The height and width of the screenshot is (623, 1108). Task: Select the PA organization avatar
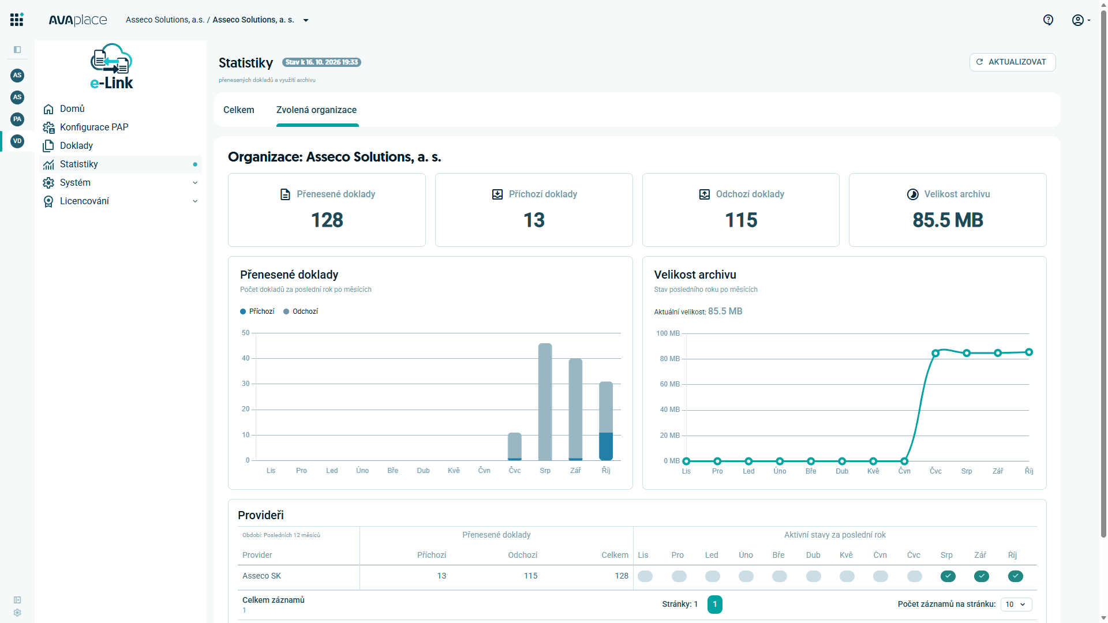point(17,119)
